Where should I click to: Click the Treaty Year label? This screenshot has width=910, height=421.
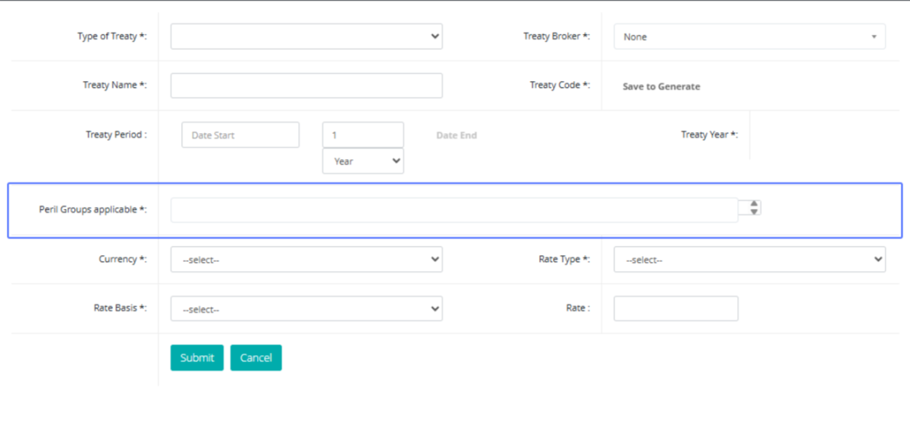point(709,135)
